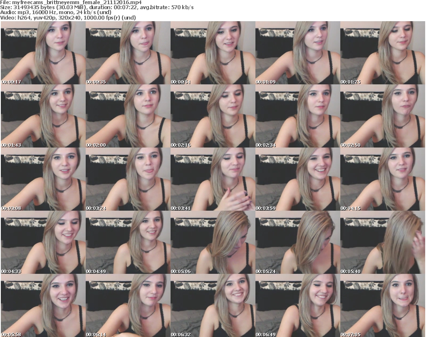426x337 pixels.
Task: Select the thumbnail stamped 00:01:09
Action: (x=298, y=53)
